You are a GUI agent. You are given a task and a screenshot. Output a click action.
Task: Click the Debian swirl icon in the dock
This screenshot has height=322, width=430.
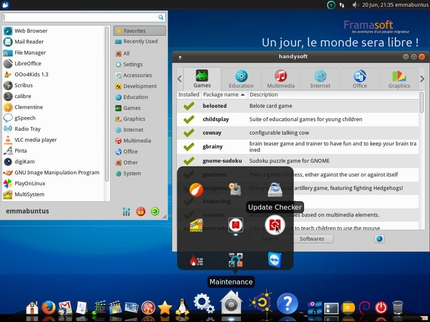(364, 307)
